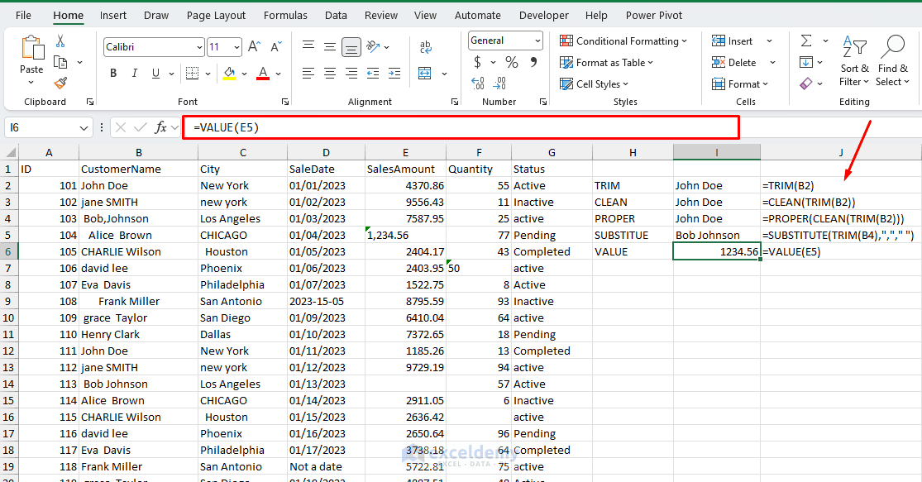Decrease indent
The image size is (922, 482).
[x=373, y=74]
